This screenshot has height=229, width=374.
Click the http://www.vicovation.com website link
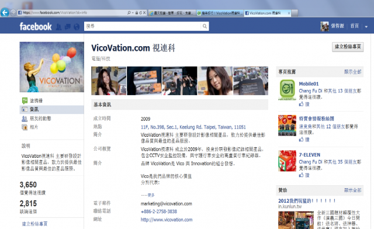point(167,220)
